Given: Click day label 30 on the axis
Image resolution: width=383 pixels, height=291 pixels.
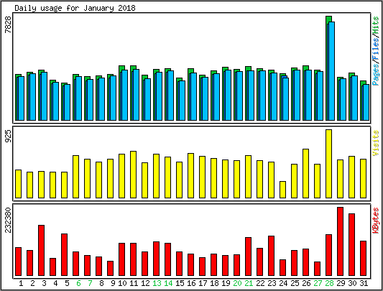Looking at the screenshot, I should click(x=352, y=283).
